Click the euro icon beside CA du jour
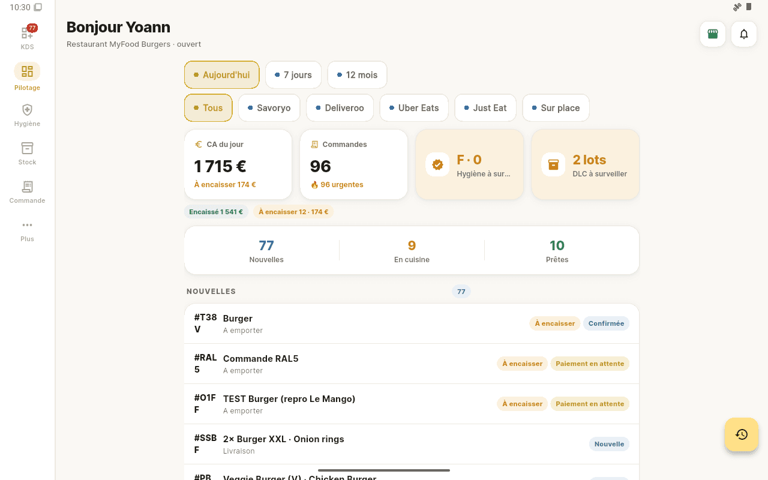The height and width of the screenshot is (480, 768). 199,145
